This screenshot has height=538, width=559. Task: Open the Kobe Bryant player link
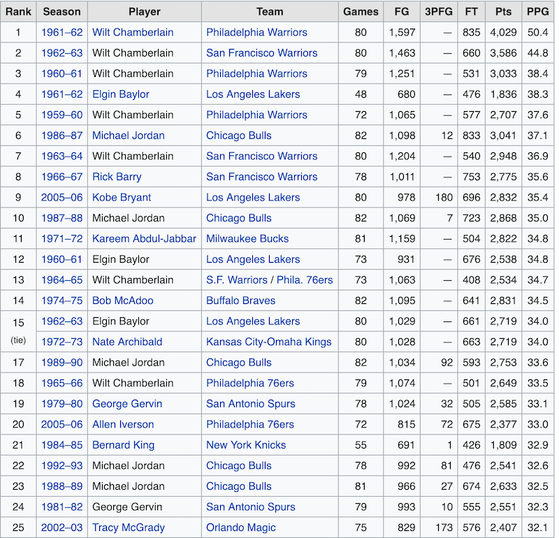[x=122, y=198]
